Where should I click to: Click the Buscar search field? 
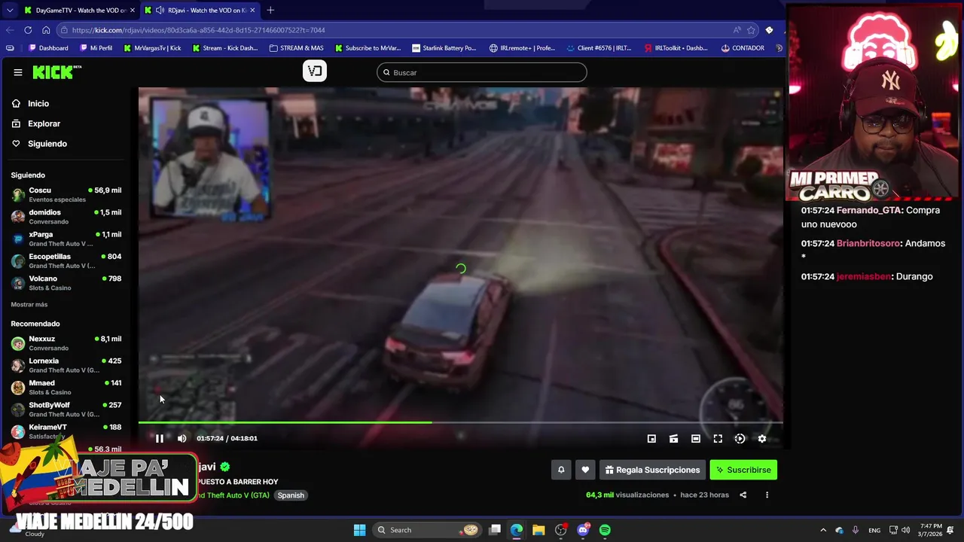pyautogui.click(x=482, y=72)
